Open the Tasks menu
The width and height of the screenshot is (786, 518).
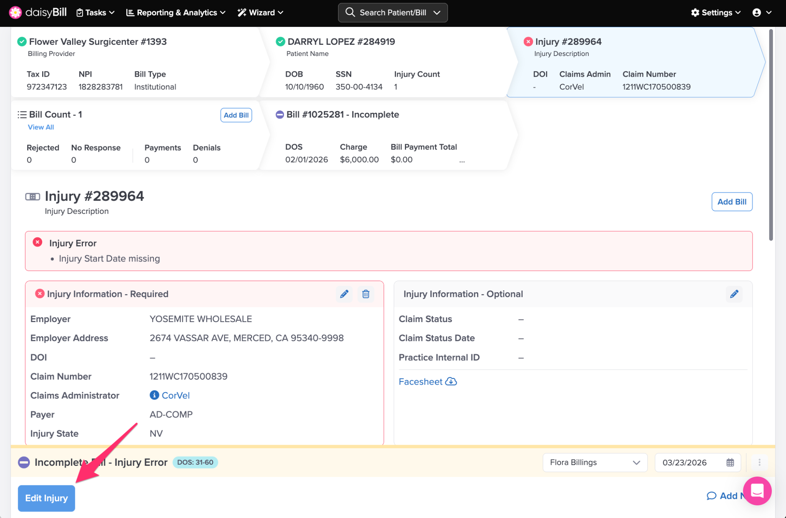[x=95, y=13]
